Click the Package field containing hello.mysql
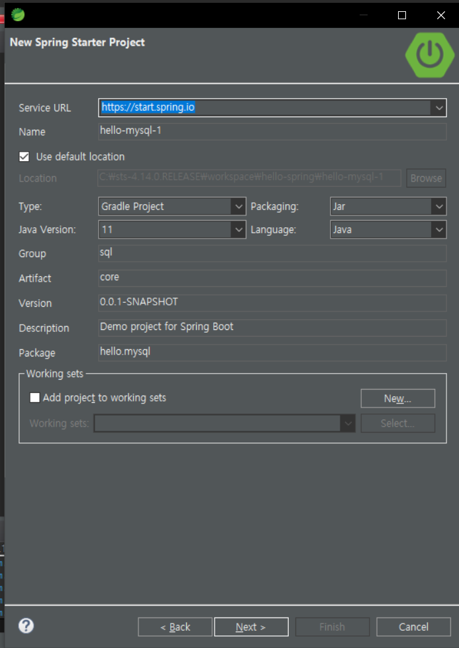Image resolution: width=459 pixels, height=648 pixels. click(272, 352)
